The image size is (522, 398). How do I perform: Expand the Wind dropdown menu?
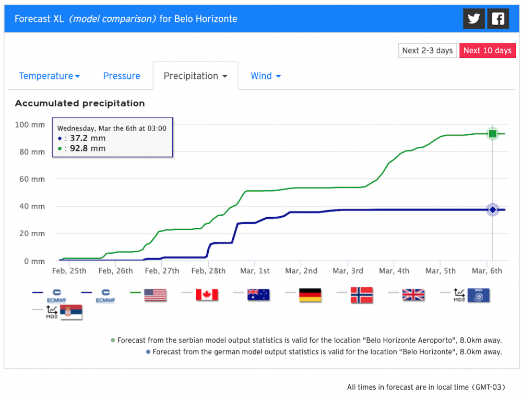coord(265,76)
